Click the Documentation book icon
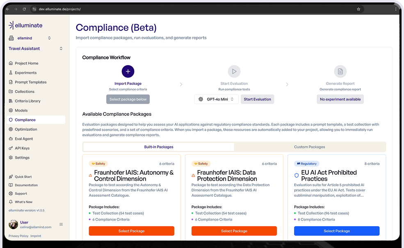The image size is (404, 248). pos(11,185)
